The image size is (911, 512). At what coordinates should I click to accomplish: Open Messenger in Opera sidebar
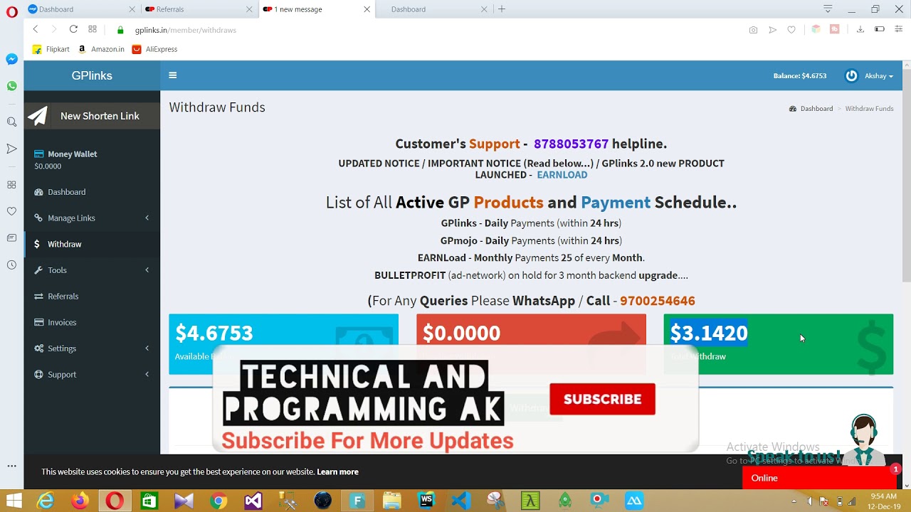[11, 59]
